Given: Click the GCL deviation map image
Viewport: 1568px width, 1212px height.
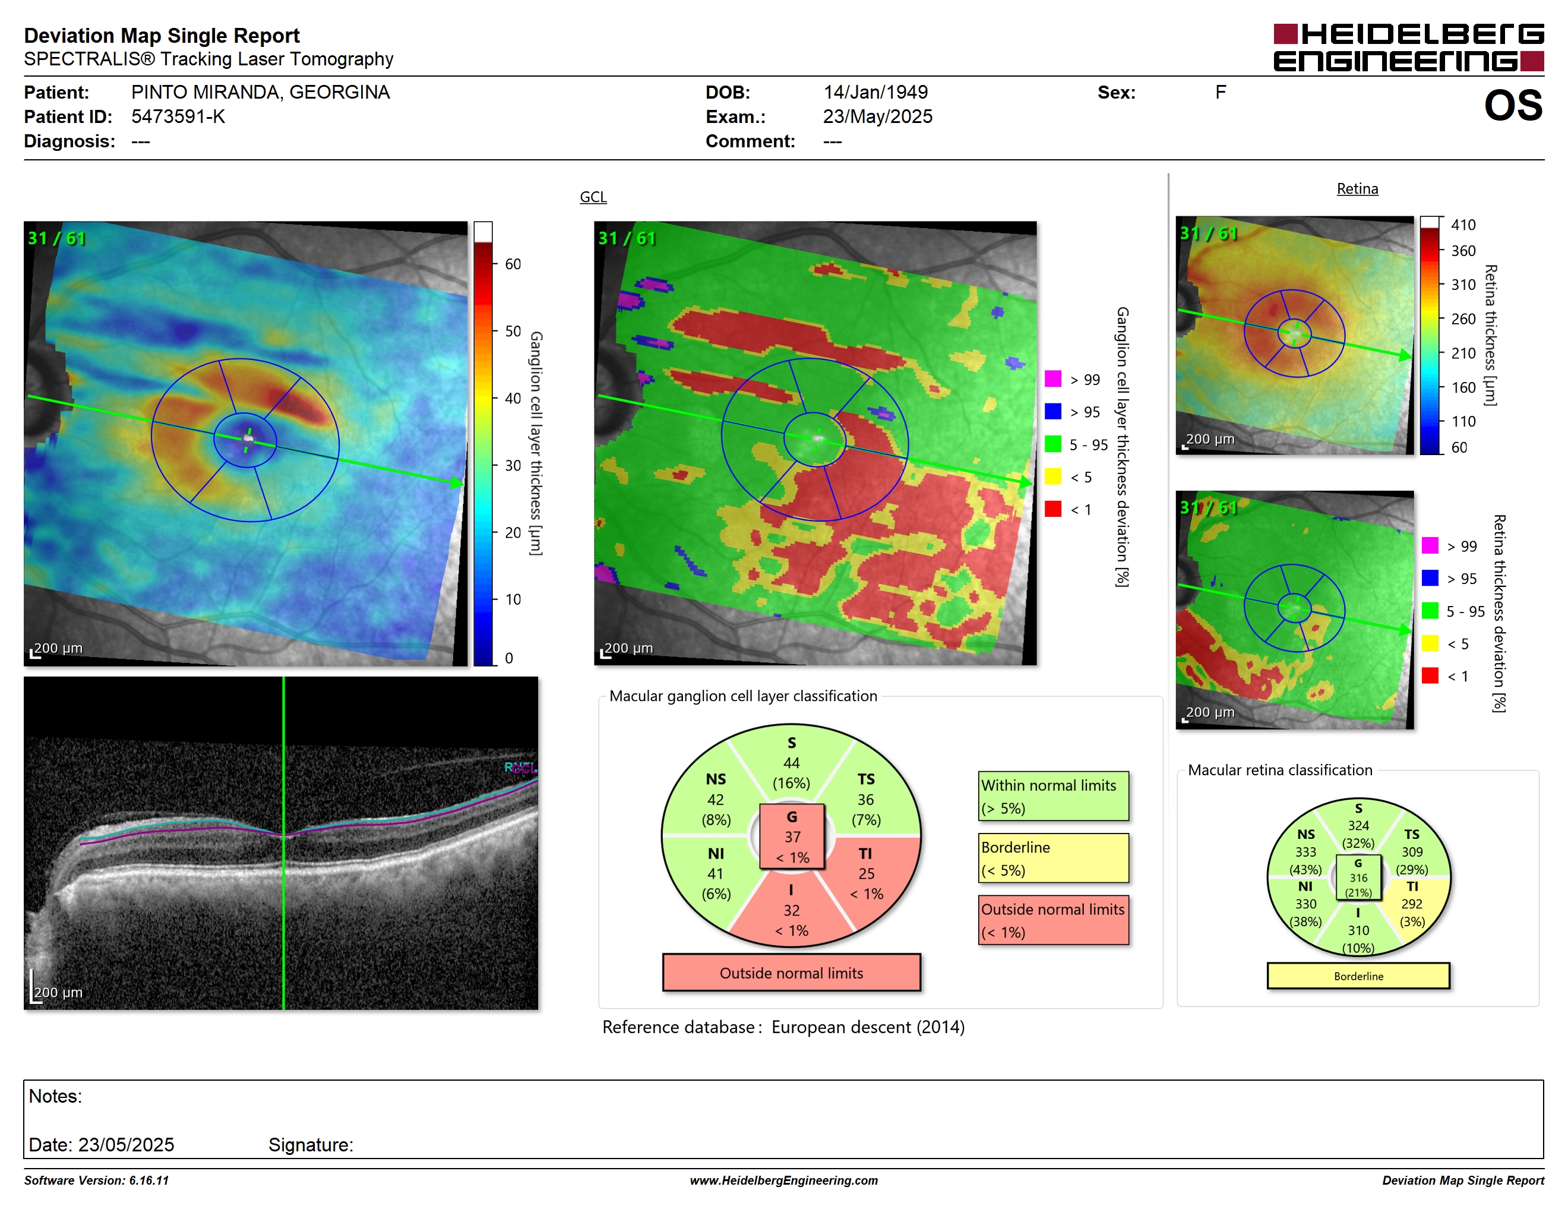Looking at the screenshot, I should tap(815, 443).
